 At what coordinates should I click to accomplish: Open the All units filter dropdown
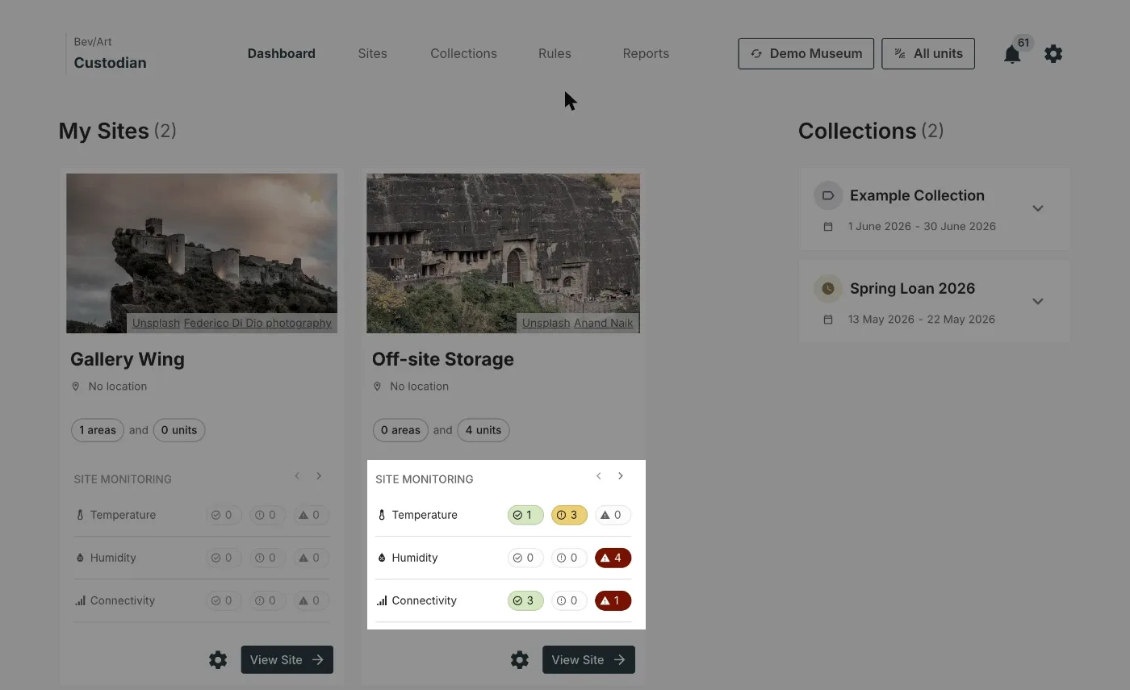tap(928, 53)
